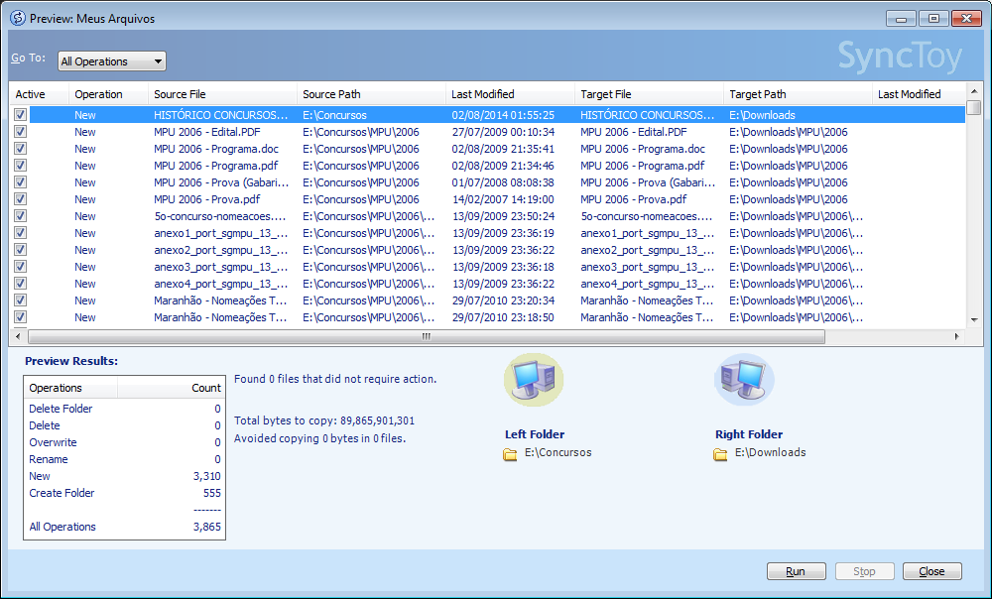The image size is (992, 599).
Task: Select the Delete Folder entry in Preview Results
Action: (x=61, y=409)
